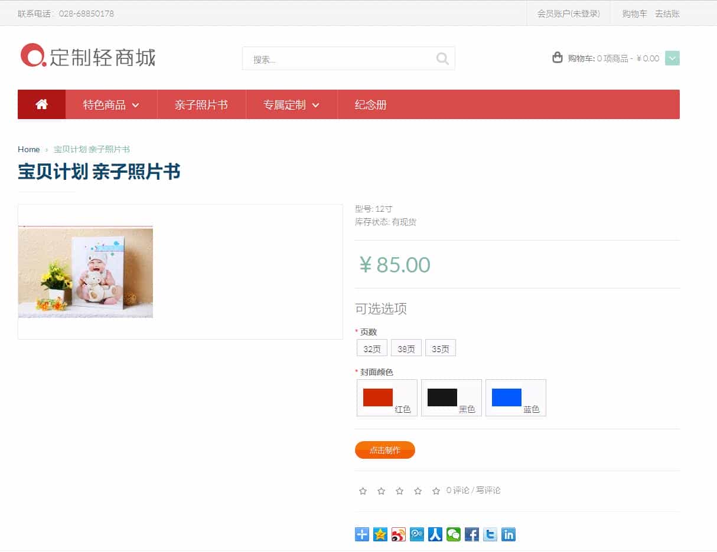The image size is (717, 552).
Task: Click the Home icon in the red navigation bar
Action: pyautogui.click(x=41, y=104)
